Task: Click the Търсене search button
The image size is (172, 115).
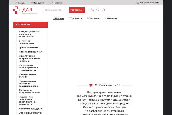Action: click(77, 10)
